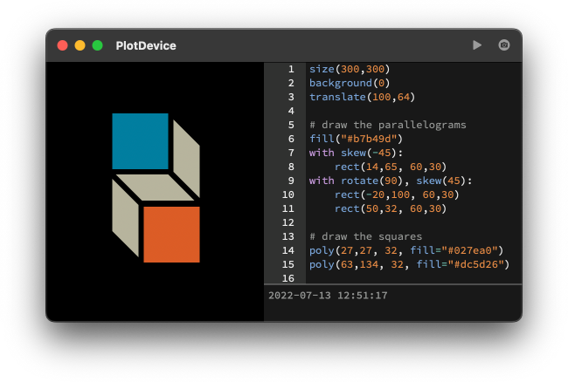Click the lower left beige parallelogram
The image size is (568, 382).
pyautogui.click(x=125, y=216)
